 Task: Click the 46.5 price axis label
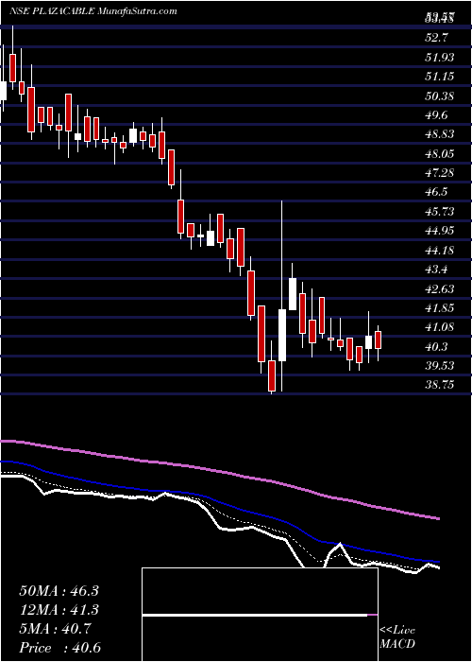click(437, 192)
